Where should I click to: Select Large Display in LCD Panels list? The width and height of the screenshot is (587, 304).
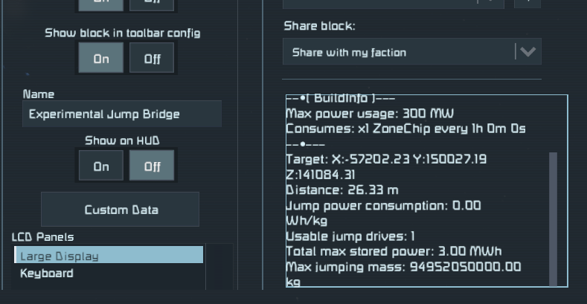pyautogui.click(x=108, y=256)
